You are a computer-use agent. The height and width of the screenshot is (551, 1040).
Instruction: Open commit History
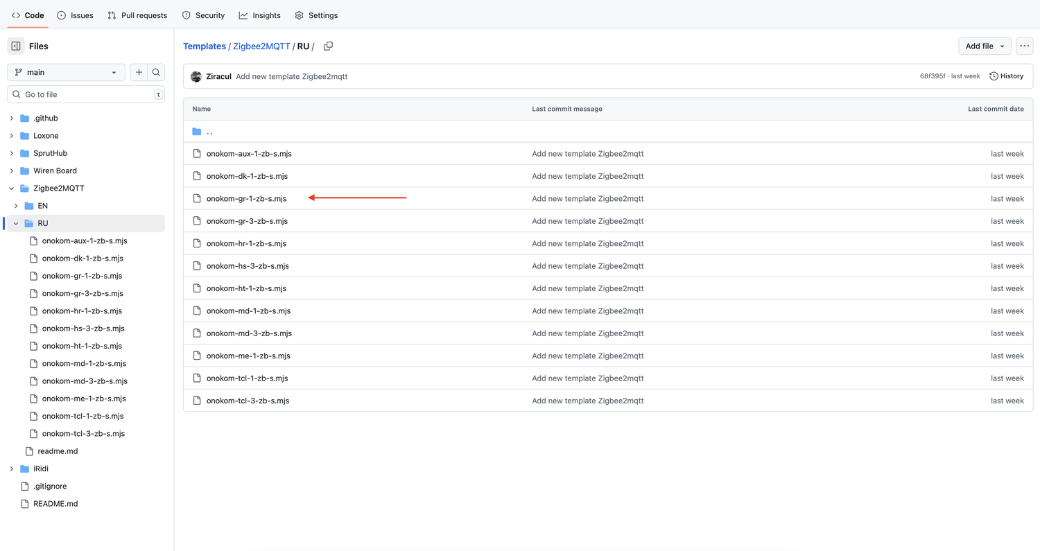(1006, 76)
